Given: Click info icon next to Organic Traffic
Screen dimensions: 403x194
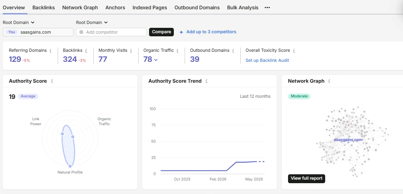Looking at the screenshot, I should 177,51.
